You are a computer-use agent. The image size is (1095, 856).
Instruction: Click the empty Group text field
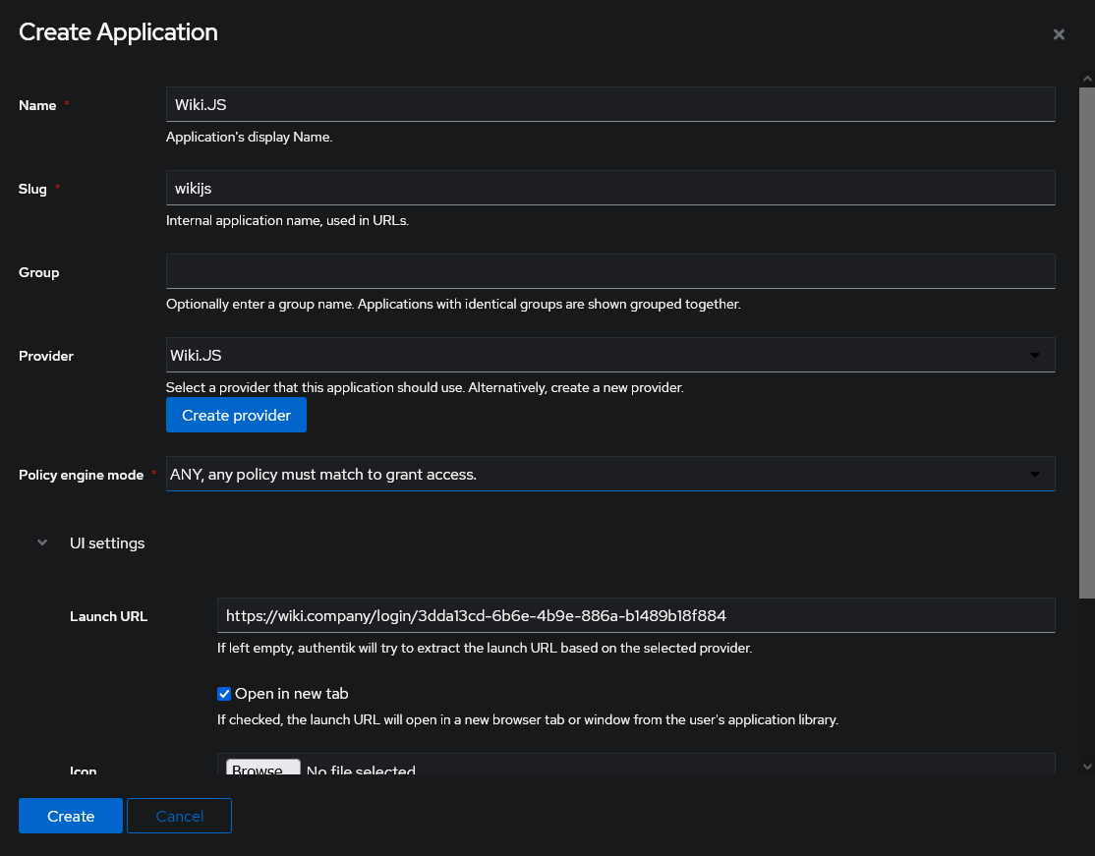click(x=609, y=271)
